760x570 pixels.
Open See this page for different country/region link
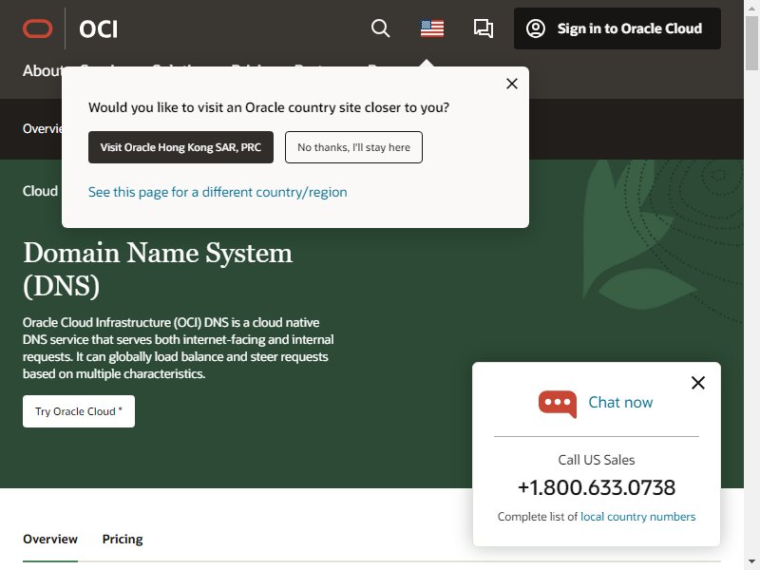(x=218, y=192)
